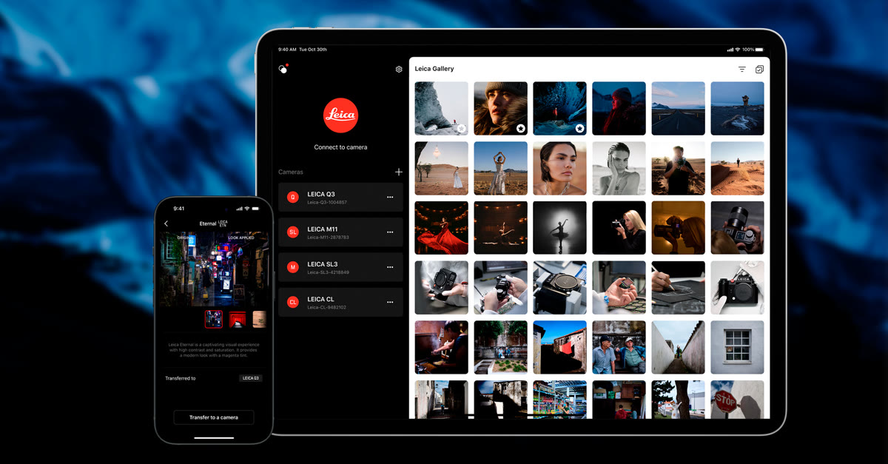Tap iPad battery indicator in status bar
This screenshot has height=464, width=888.
pos(759,50)
